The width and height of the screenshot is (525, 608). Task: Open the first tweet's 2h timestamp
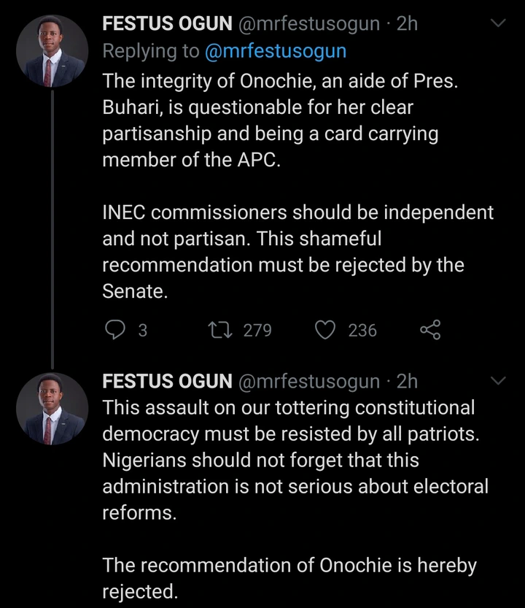(408, 24)
